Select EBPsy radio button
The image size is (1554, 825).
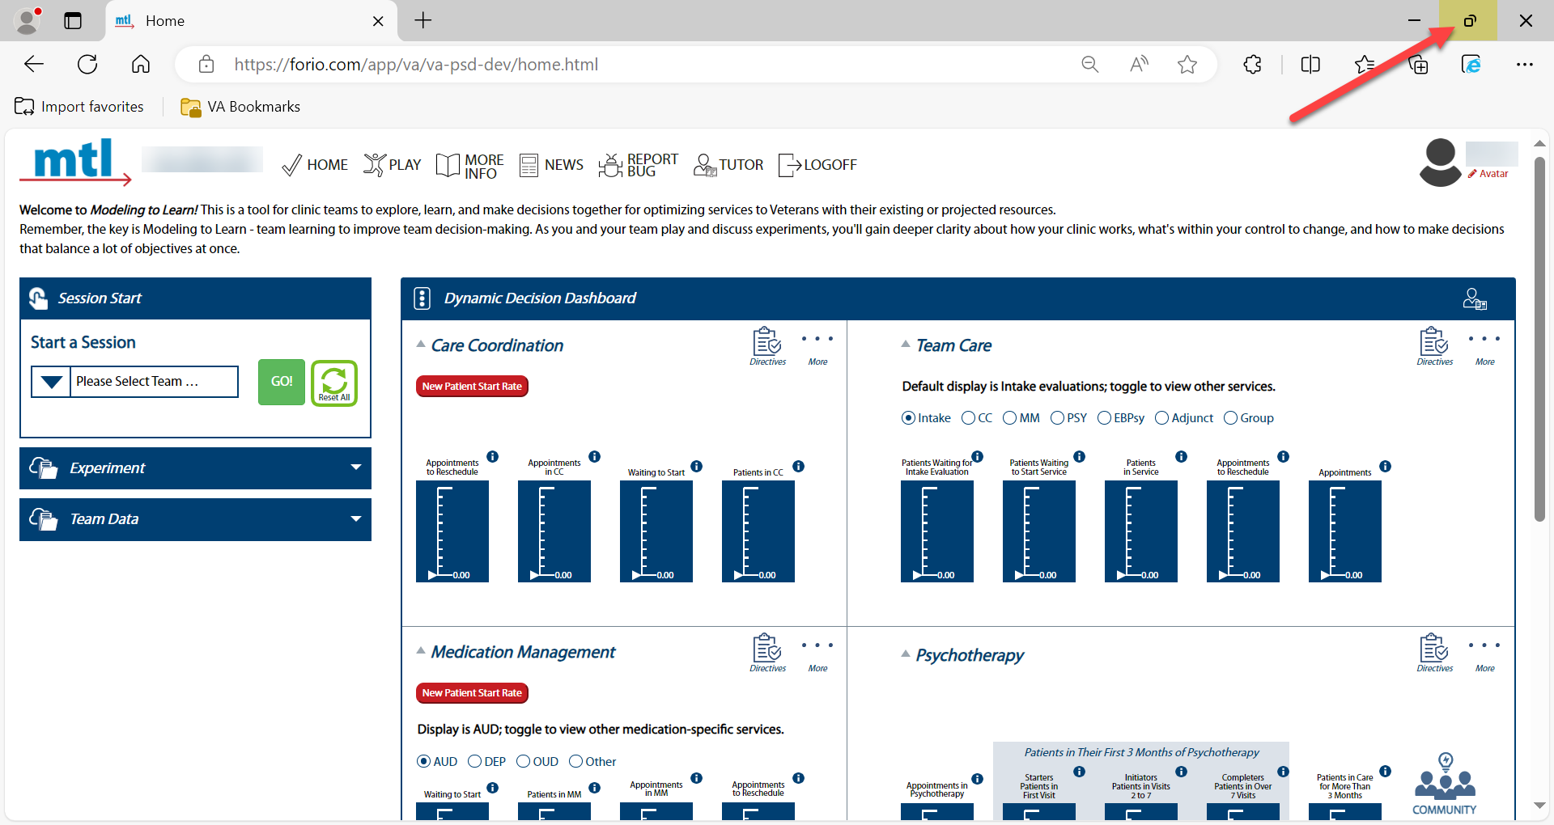1104,418
